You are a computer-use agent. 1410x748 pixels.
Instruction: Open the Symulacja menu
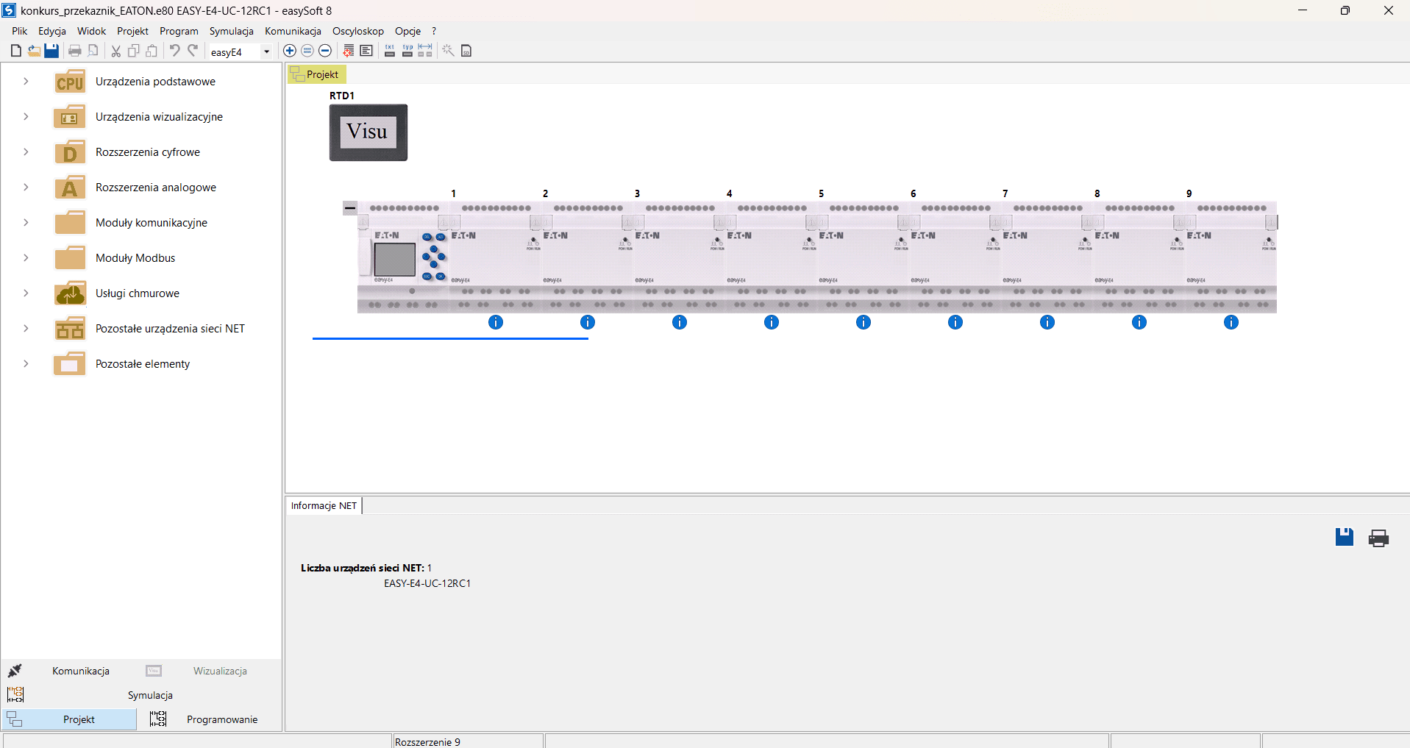point(231,31)
